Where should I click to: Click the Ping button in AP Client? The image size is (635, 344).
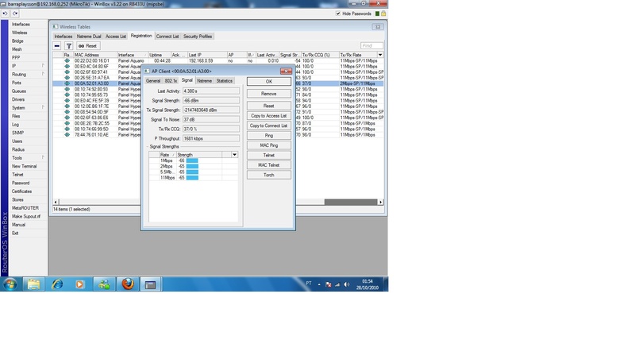point(269,135)
